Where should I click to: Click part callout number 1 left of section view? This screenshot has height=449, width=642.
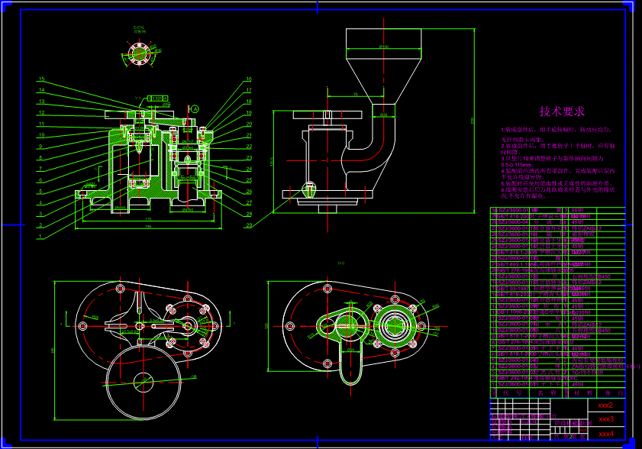coord(40,237)
